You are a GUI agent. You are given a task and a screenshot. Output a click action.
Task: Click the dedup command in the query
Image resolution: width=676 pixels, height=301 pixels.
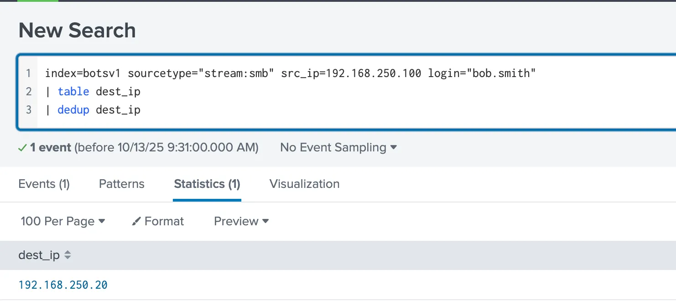click(x=73, y=110)
